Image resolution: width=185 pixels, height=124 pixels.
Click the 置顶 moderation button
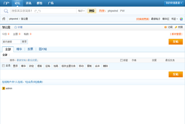(x=15, y=66)
